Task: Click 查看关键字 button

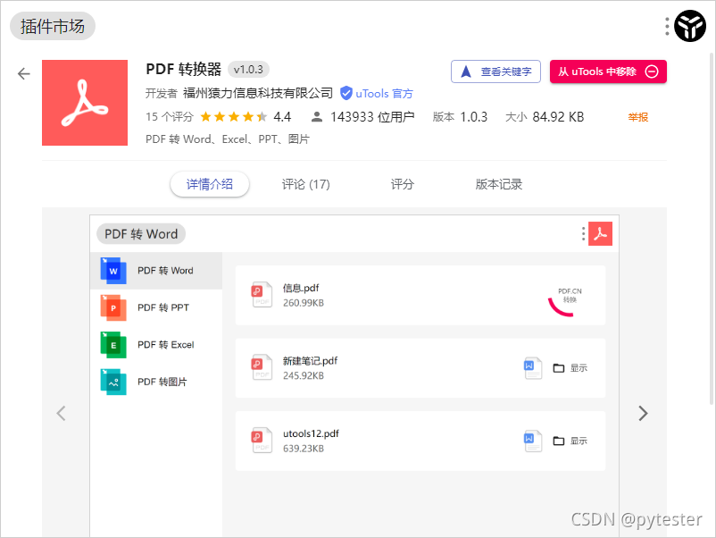Action: (x=495, y=71)
